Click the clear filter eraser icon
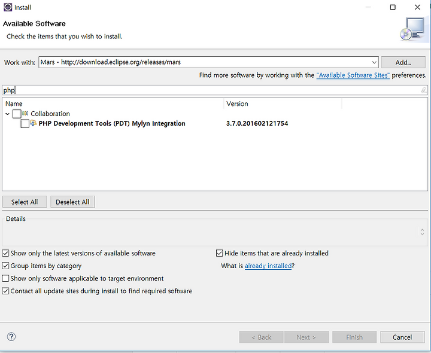 tap(424, 90)
